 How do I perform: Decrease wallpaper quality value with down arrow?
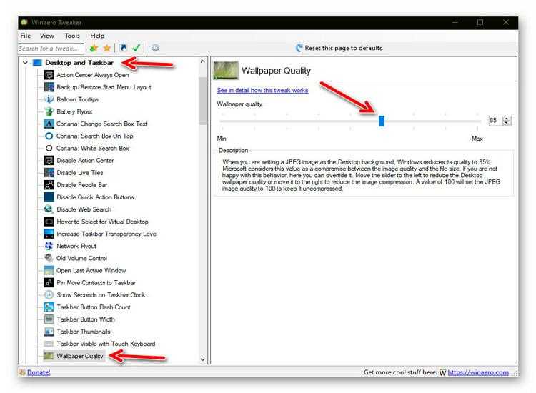tap(507, 123)
